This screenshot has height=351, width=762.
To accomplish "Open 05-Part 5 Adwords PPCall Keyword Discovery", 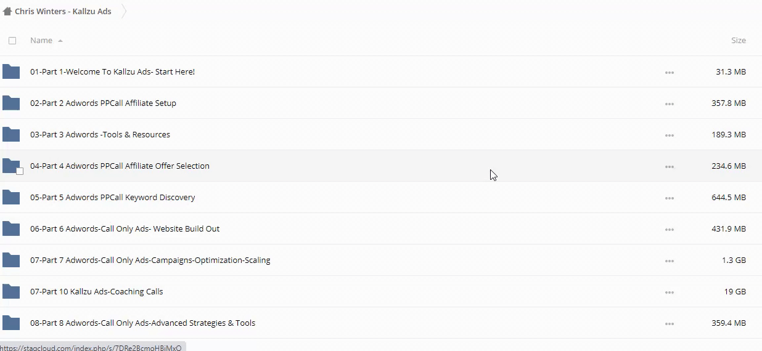I will coord(112,198).
